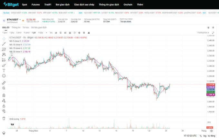Open the object tree layers icon
The image size is (219, 138).
pos(4,133)
